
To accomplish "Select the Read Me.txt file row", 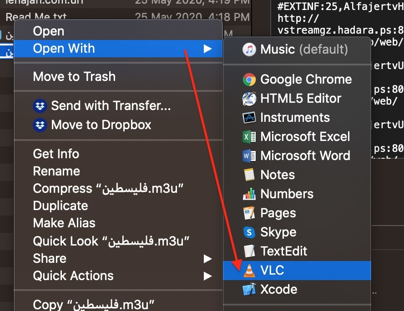I will coord(36,18).
